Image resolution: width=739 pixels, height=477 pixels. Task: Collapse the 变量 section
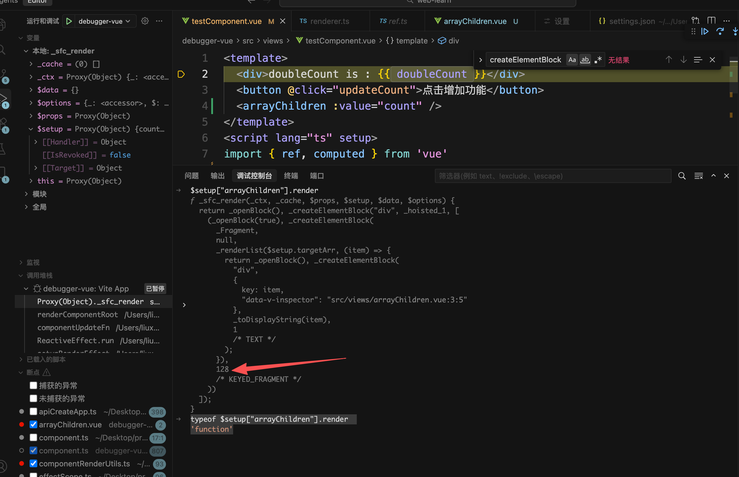(x=21, y=38)
